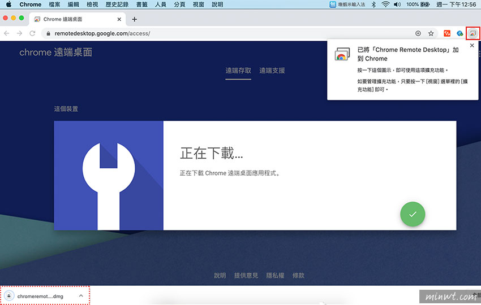
Task: Open the 檔案 menu
Action: point(54,5)
